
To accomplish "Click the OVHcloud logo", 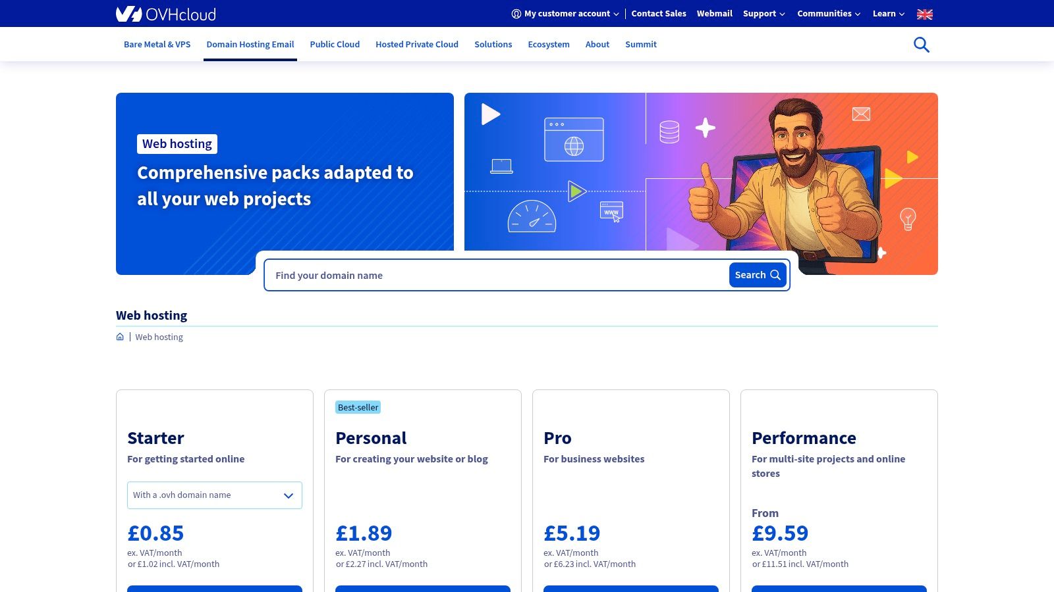I will click(166, 14).
